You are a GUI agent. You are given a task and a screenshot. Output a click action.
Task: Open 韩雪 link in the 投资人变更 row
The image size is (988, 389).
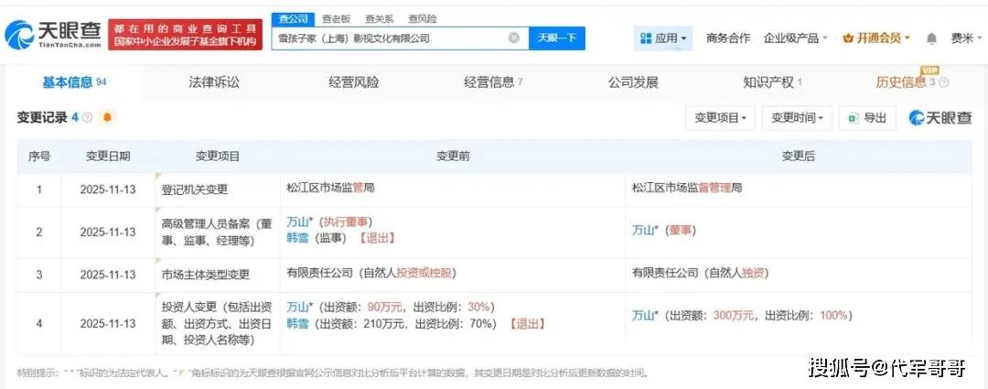coord(297,324)
